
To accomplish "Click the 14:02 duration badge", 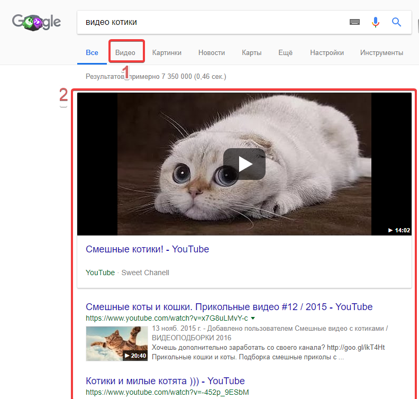I will pos(399,230).
